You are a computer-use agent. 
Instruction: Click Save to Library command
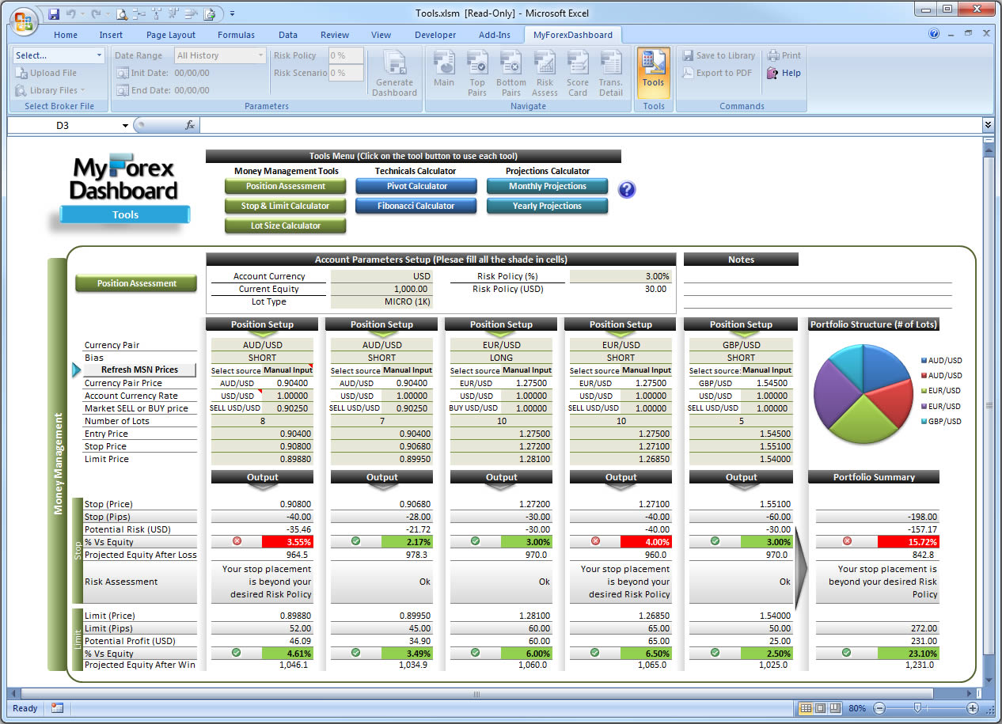pyautogui.click(x=718, y=55)
